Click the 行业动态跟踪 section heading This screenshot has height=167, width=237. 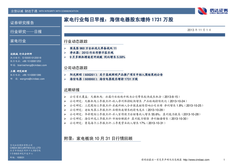click(x=76, y=42)
